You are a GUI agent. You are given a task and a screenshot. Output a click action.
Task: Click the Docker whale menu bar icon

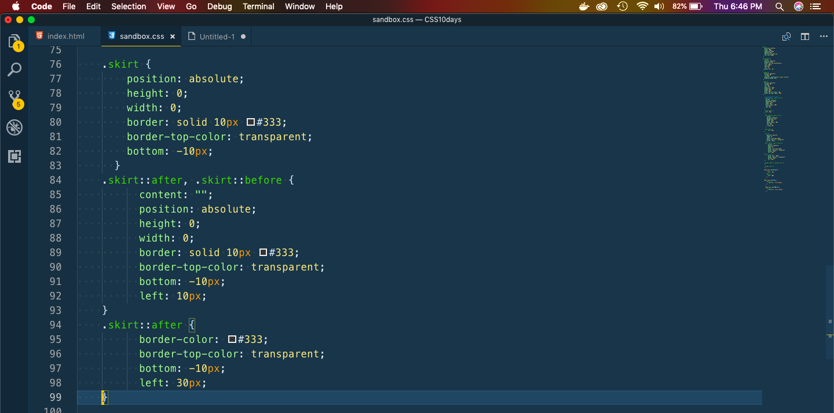pos(584,6)
